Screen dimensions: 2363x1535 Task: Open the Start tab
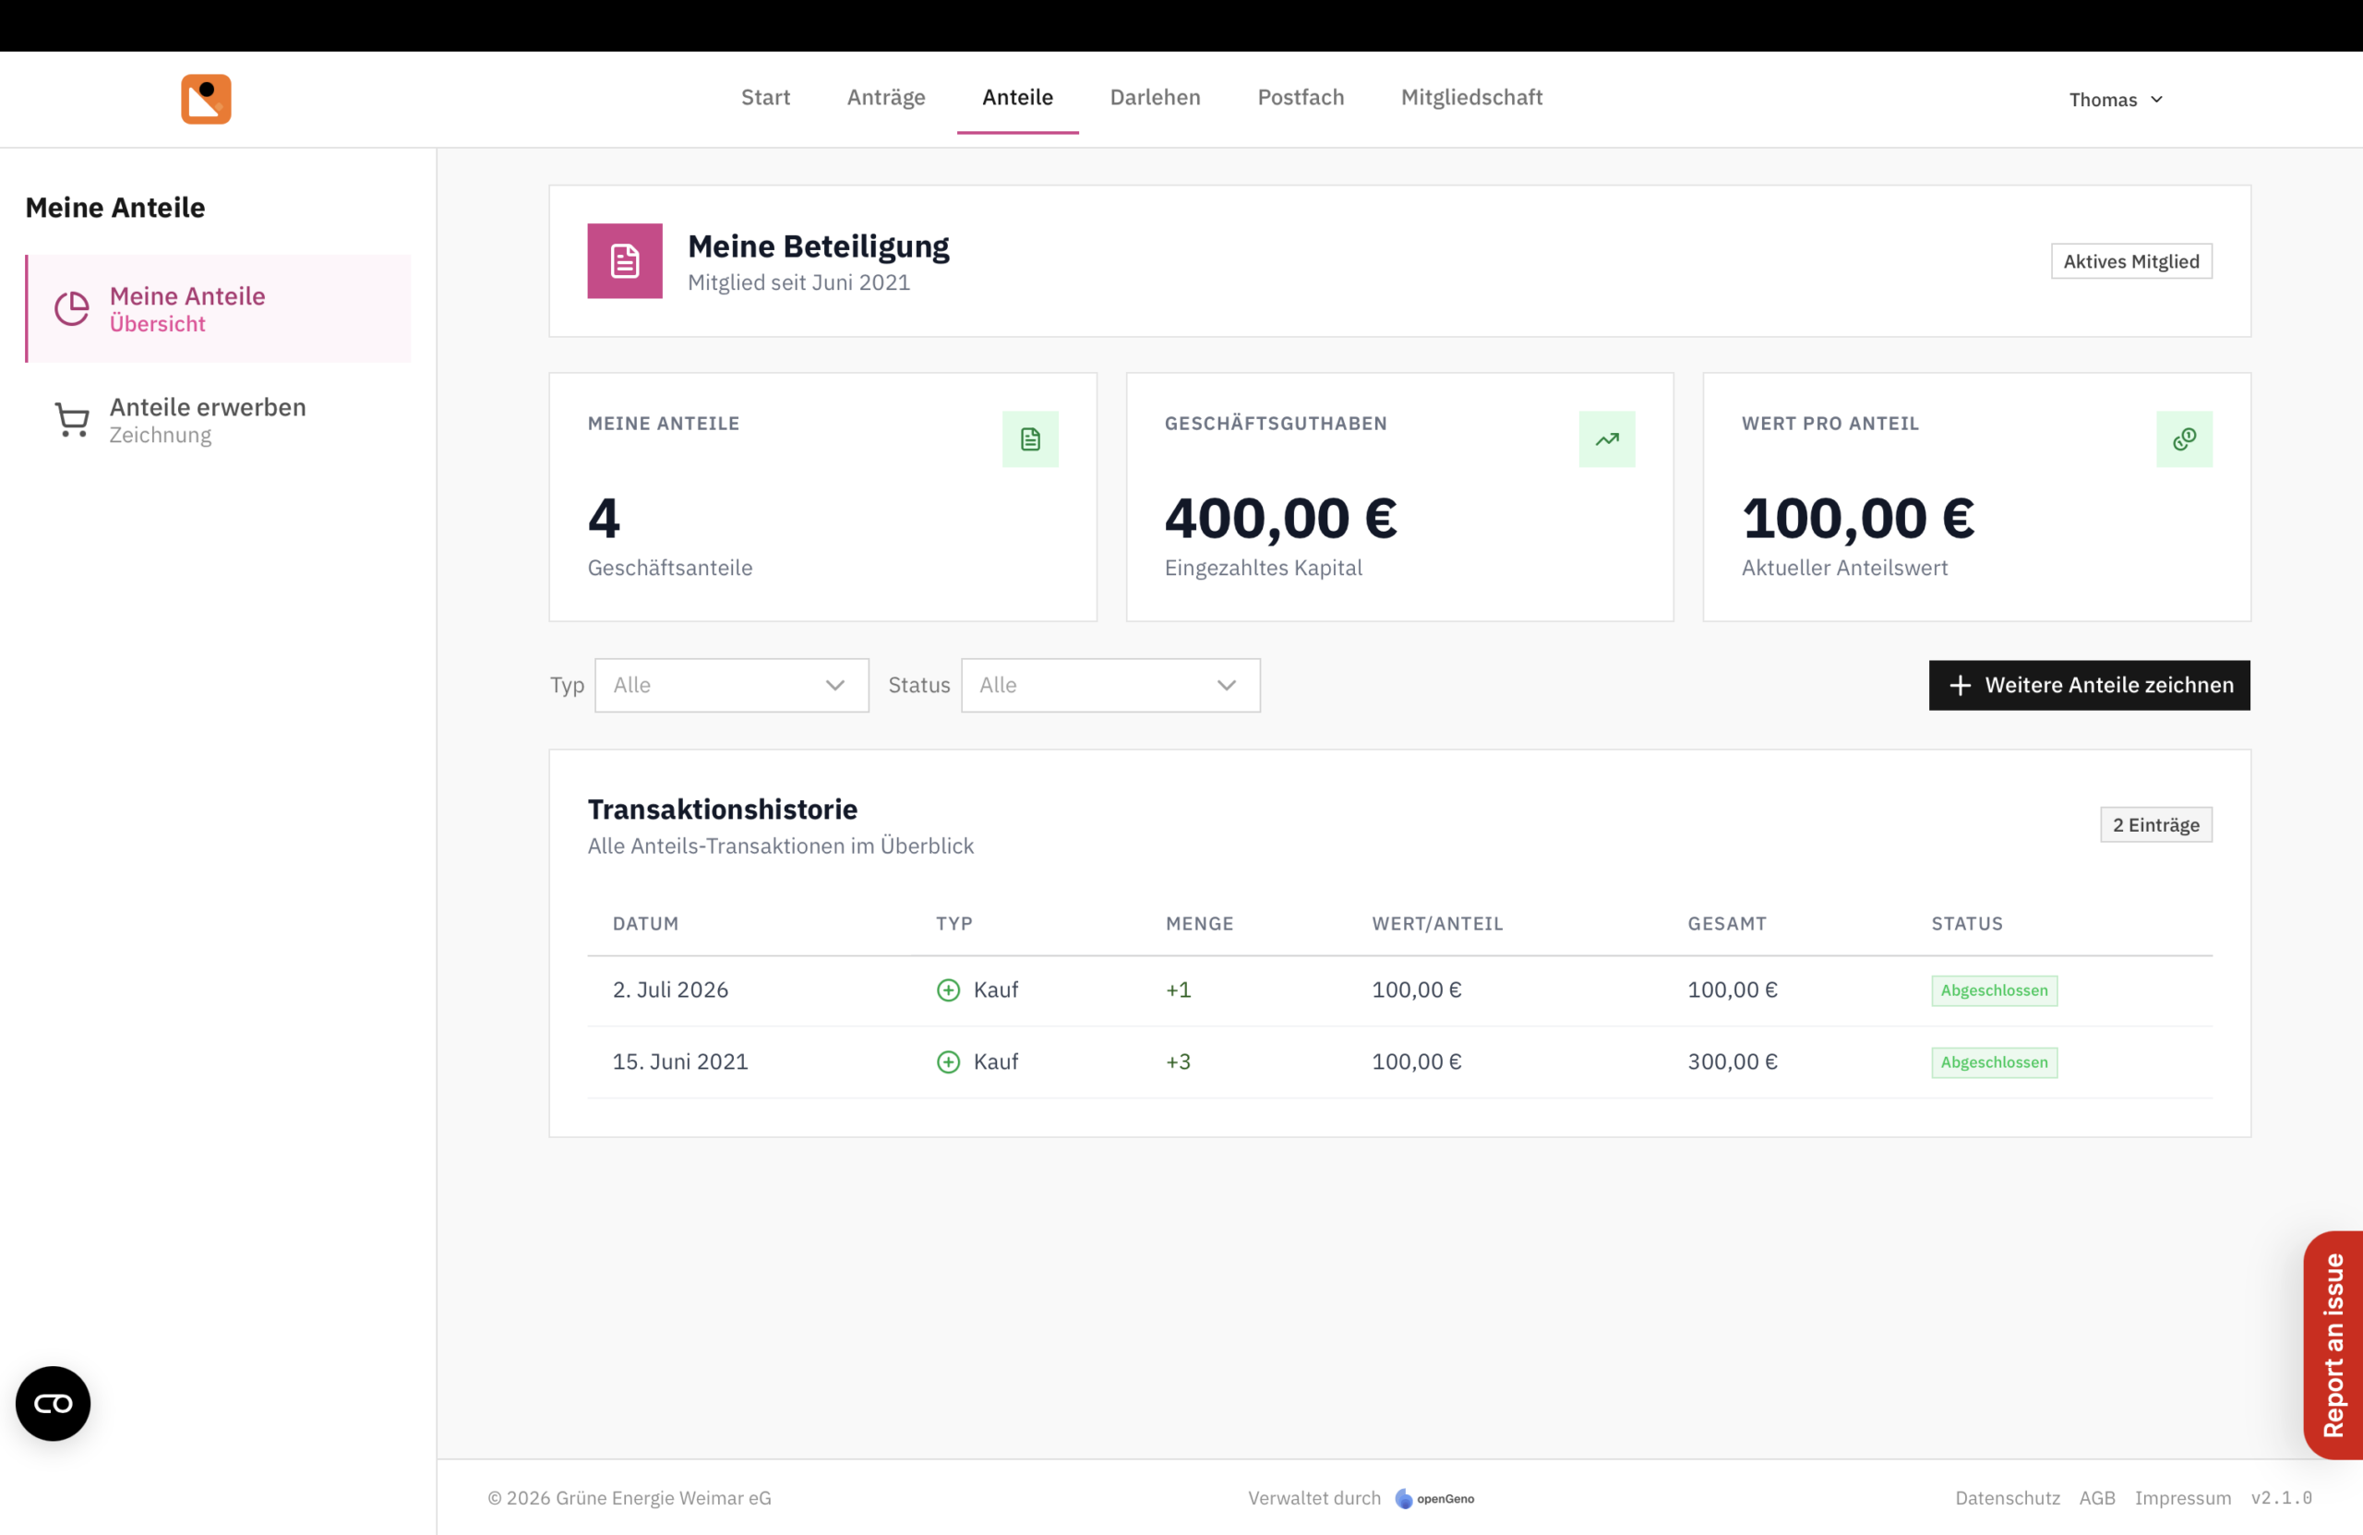[765, 97]
